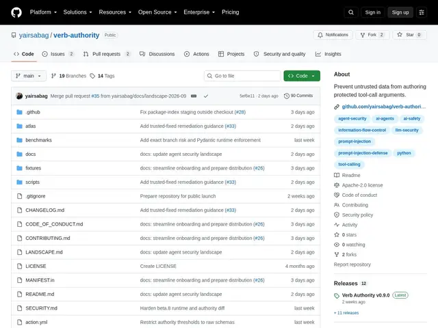Viewport: 438px width, 328px height.
Task: Open the Pricing page
Action: coord(230,12)
